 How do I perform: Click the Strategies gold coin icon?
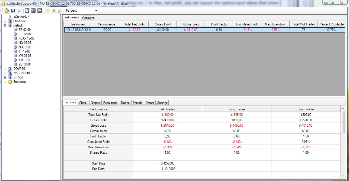click(x=10, y=82)
